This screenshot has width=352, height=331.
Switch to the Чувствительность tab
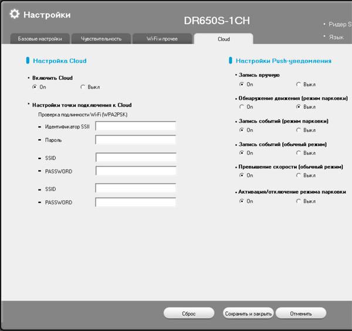click(x=102, y=39)
